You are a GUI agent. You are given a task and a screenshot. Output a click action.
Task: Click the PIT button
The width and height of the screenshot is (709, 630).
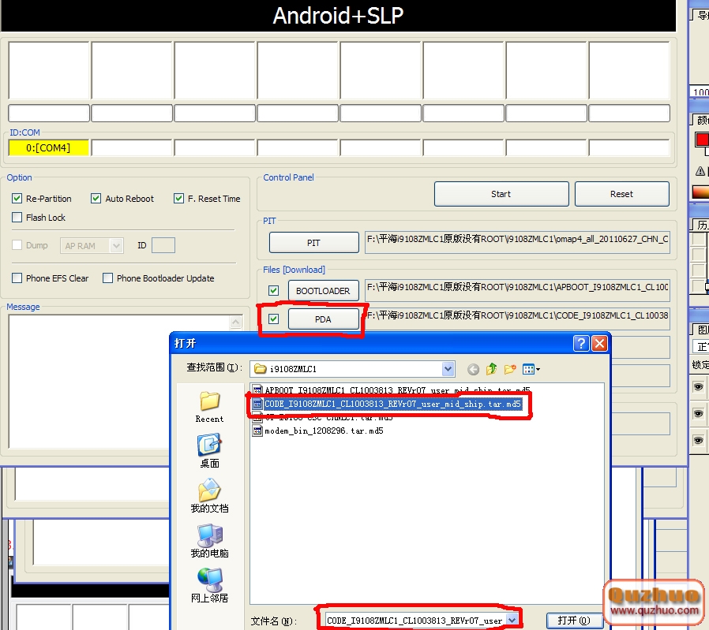[x=313, y=243]
